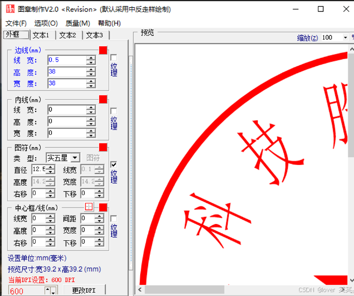354x296 pixels.
Task: Click the 更改DPI button
Action: [x=84, y=290]
